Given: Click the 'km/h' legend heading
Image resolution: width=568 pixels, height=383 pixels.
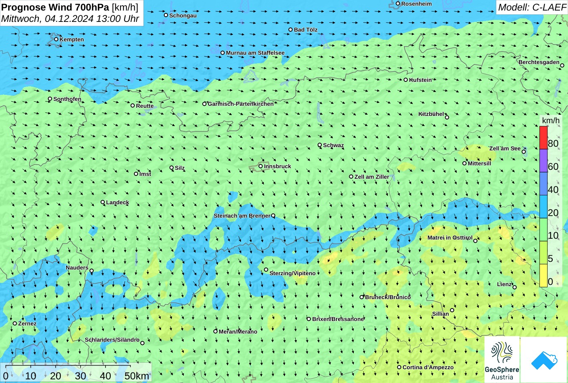Looking at the screenshot, I should click(551, 121).
